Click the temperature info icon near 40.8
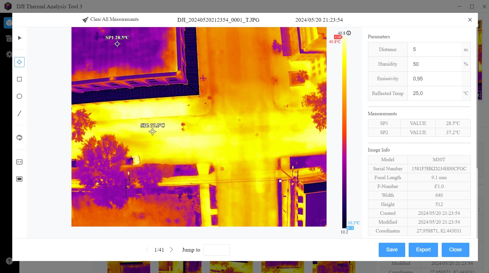Screen dimensions: 489x273 click(349, 33)
